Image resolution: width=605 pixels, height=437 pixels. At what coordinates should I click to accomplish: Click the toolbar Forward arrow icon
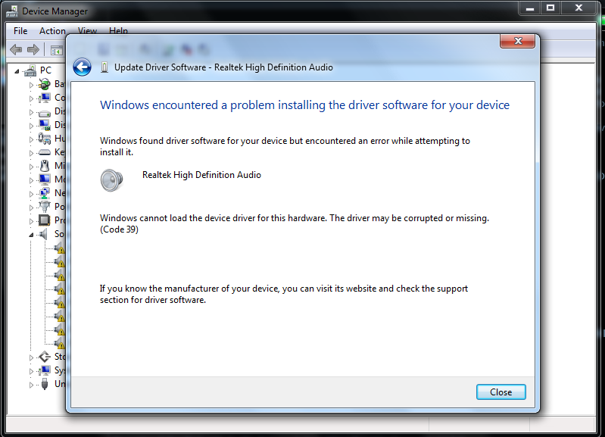point(33,49)
